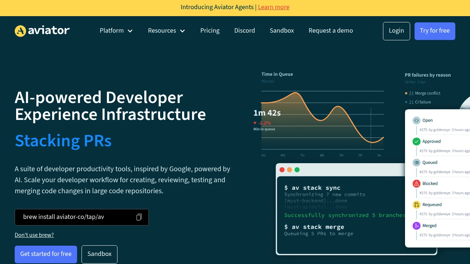Click the TH label on chart axis
Screen dimensions: 470x264
[x=341, y=155]
